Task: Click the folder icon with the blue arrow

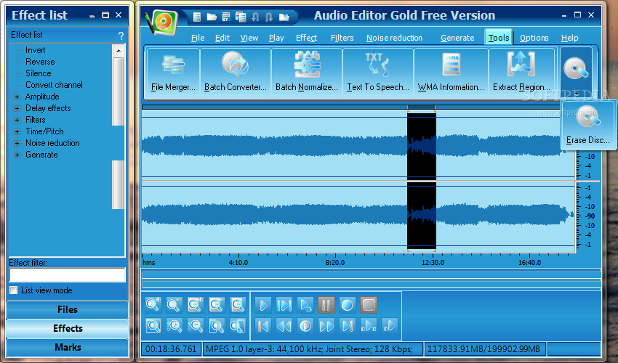Action: pyautogui.click(x=284, y=17)
